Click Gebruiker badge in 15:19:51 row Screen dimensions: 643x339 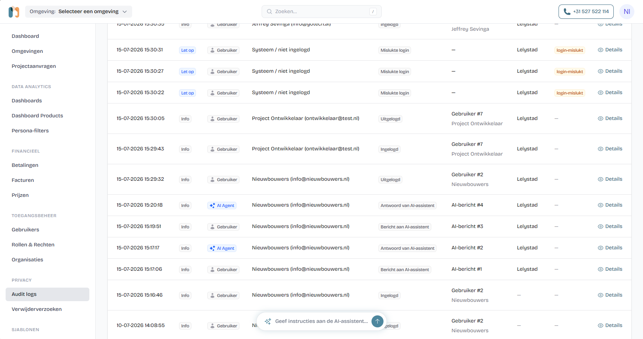(223, 227)
